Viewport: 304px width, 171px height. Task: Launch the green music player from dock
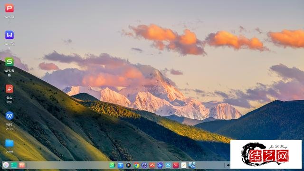pos(112,165)
